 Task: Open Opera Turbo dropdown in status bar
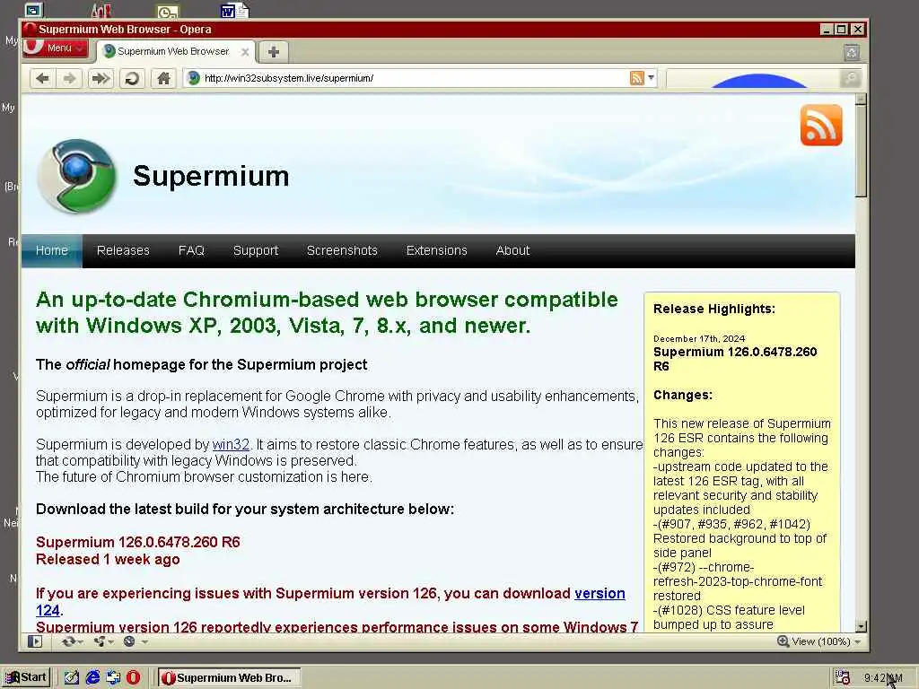point(135,641)
